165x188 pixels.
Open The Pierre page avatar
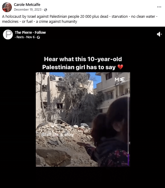[8, 35]
